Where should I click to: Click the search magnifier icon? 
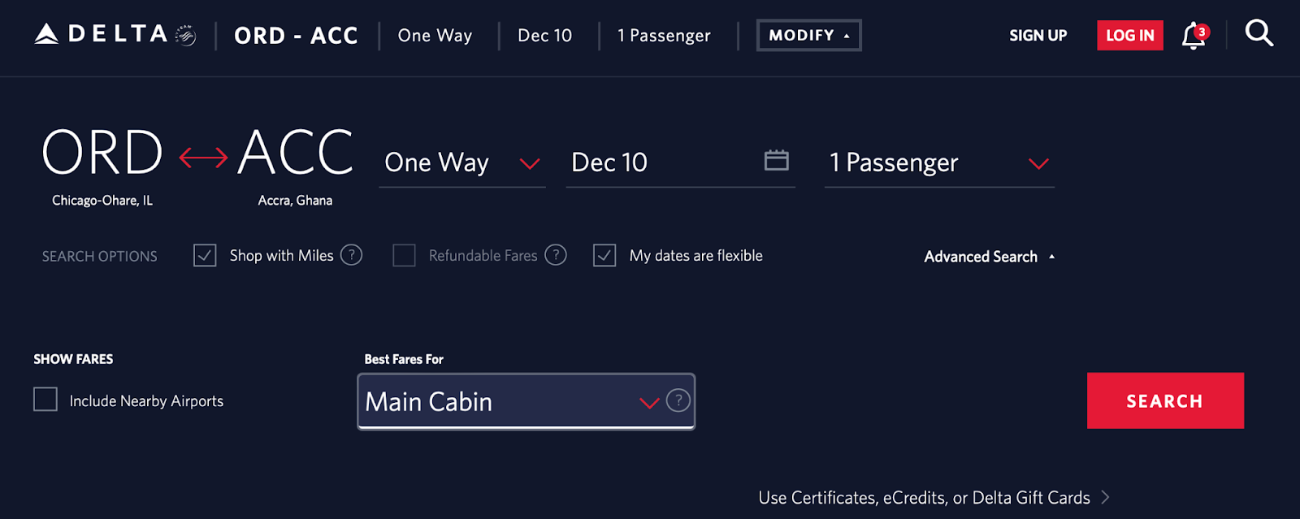tap(1259, 33)
